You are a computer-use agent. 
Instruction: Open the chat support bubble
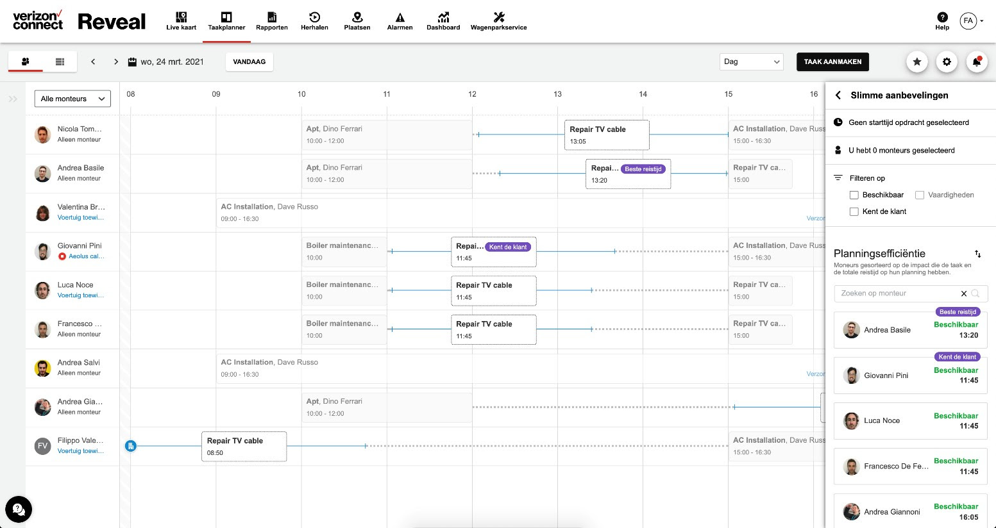(19, 510)
